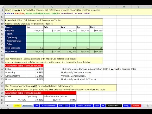Open the red HW(1an) sheet tab
This screenshot has height=114, width=152.
pos(136,106)
